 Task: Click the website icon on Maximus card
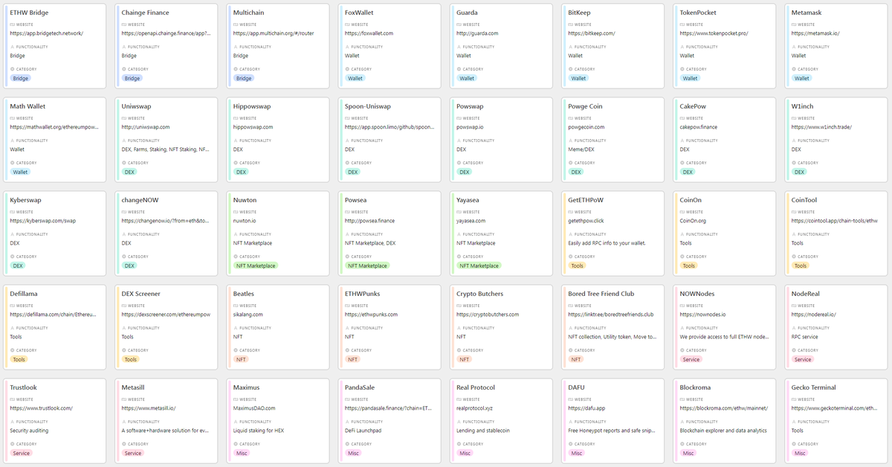tap(236, 399)
